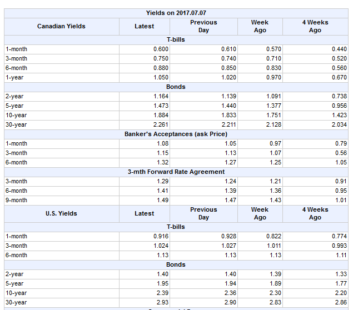Click the 'Yields on 2017.07.07' title
The height and width of the screenshot is (310, 353).
176,13
